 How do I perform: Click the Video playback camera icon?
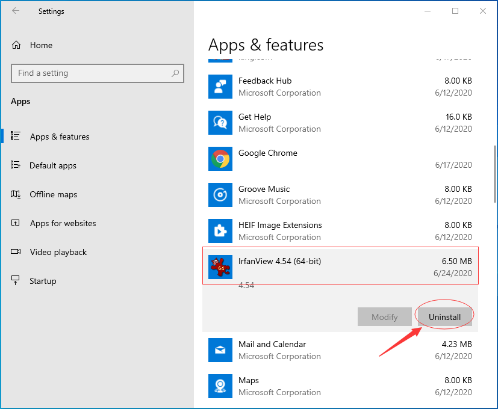coord(16,251)
